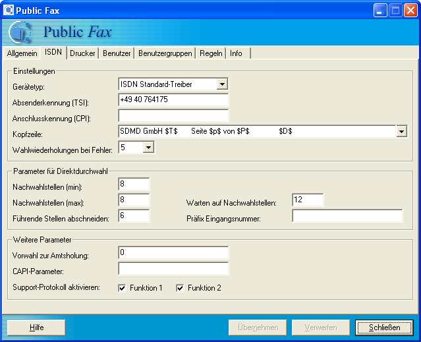421x342 pixels.
Task: Click the Präfix Eingangsnummer text box
Action: (347, 216)
